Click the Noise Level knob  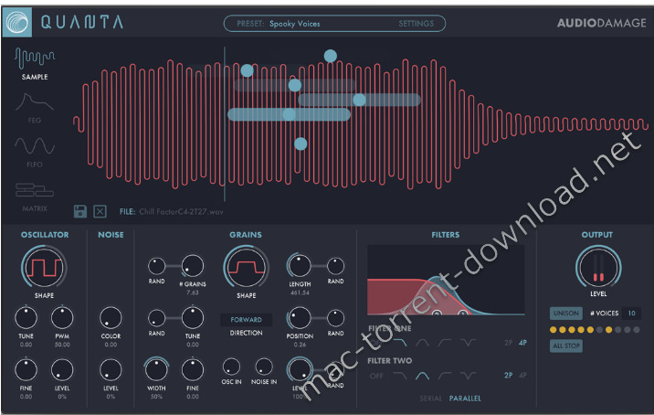pos(111,370)
